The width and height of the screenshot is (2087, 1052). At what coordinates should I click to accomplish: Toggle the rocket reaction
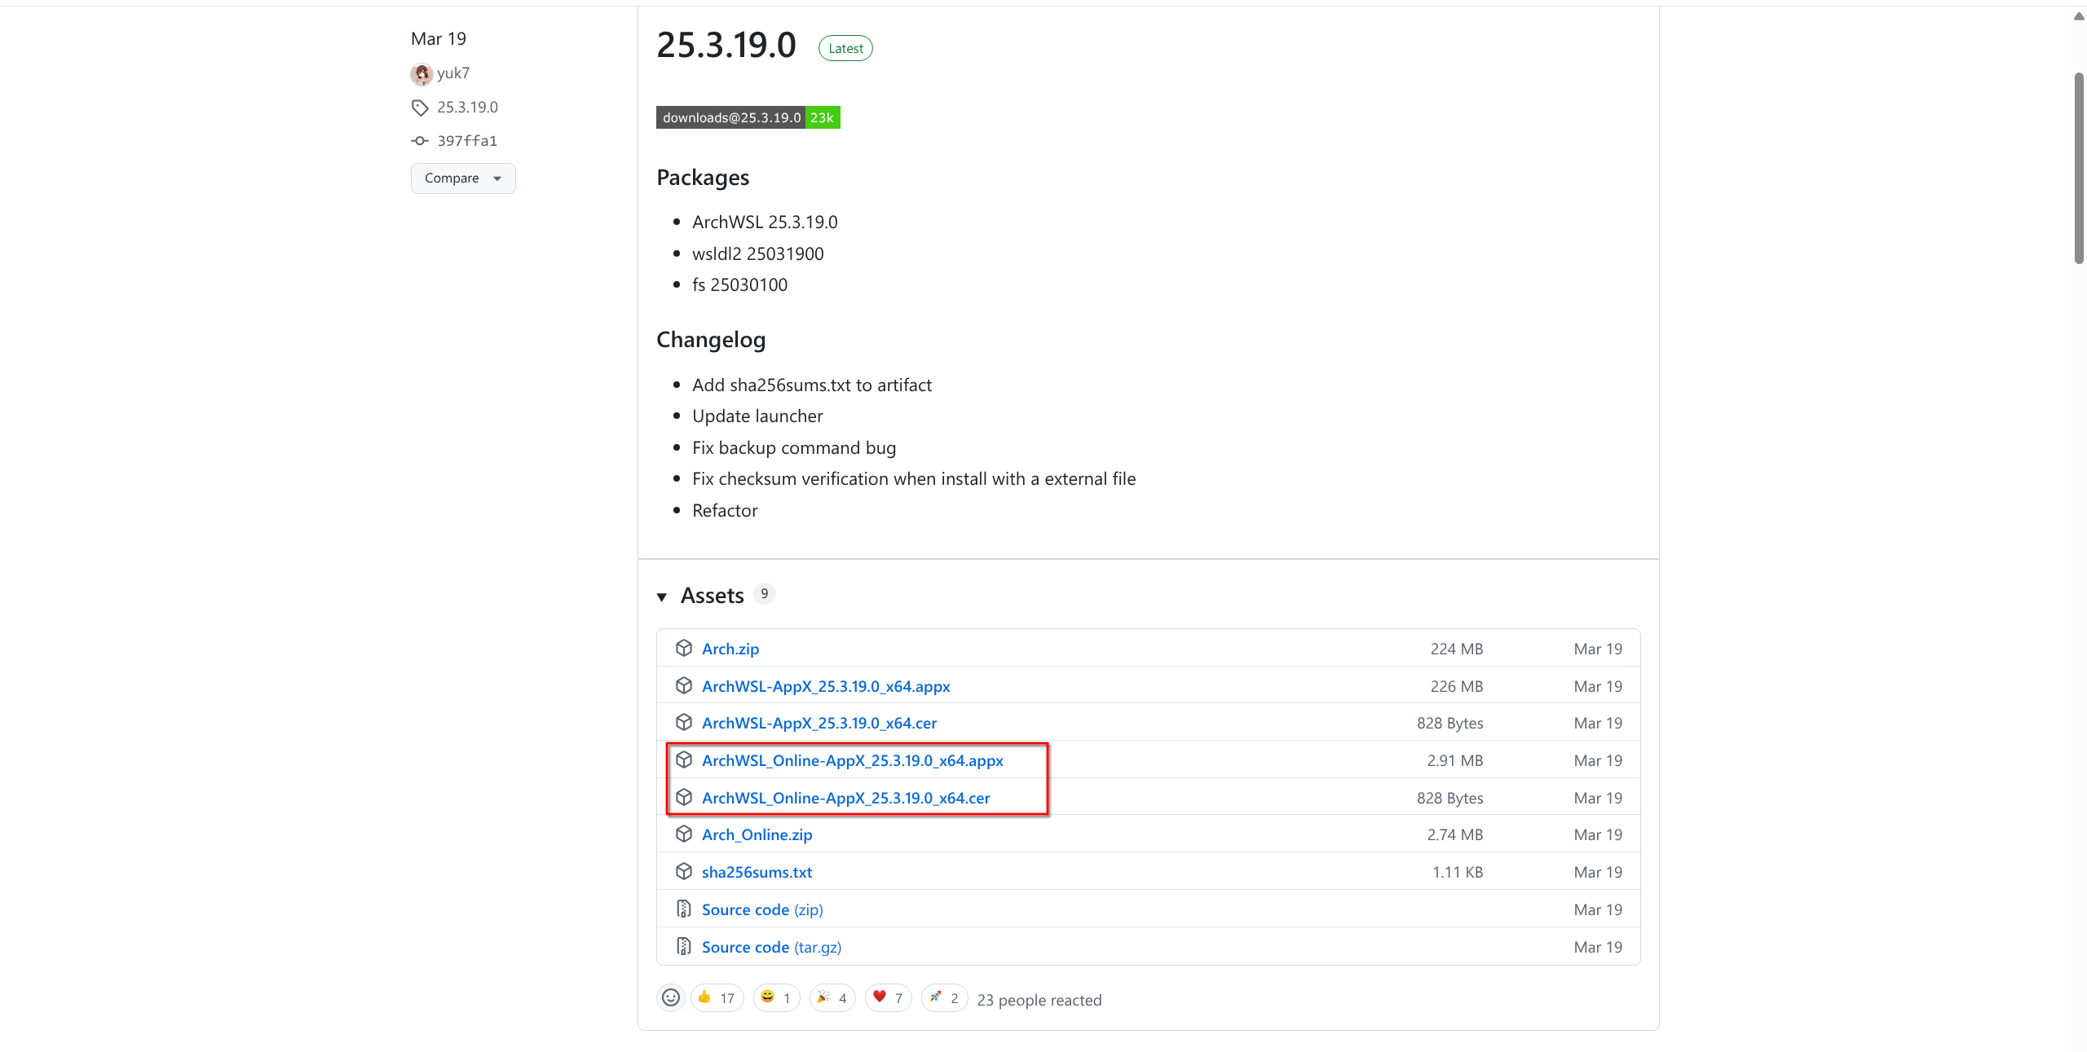pos(944,998)
